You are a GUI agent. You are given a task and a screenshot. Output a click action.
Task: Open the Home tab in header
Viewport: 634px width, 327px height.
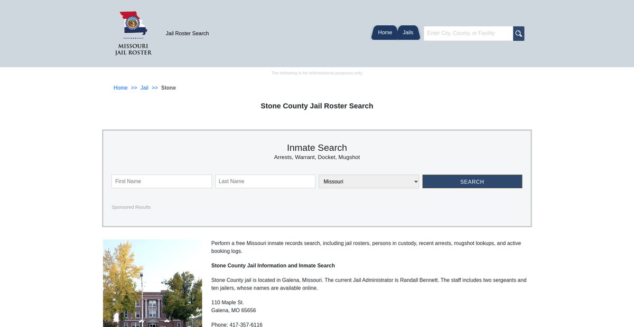click(x=385, y=33)
